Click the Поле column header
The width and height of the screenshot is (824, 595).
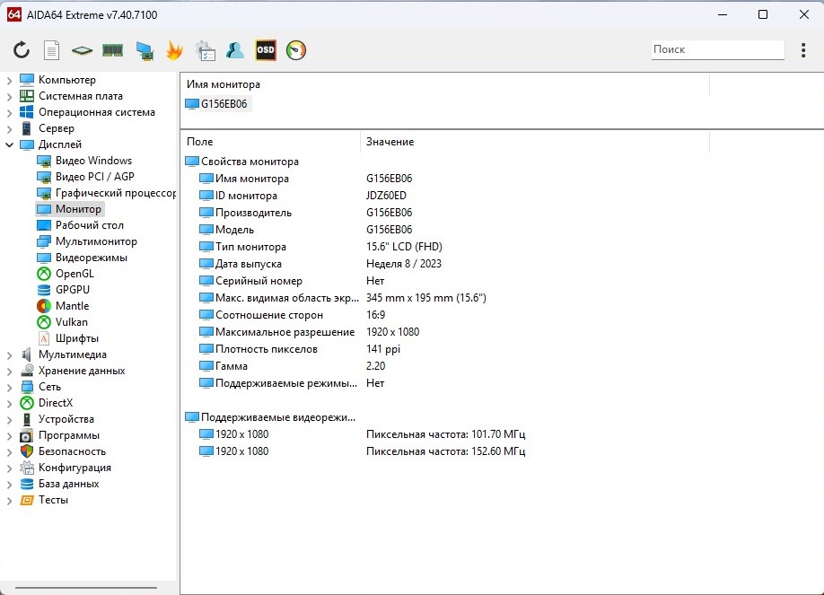[200, 142]
